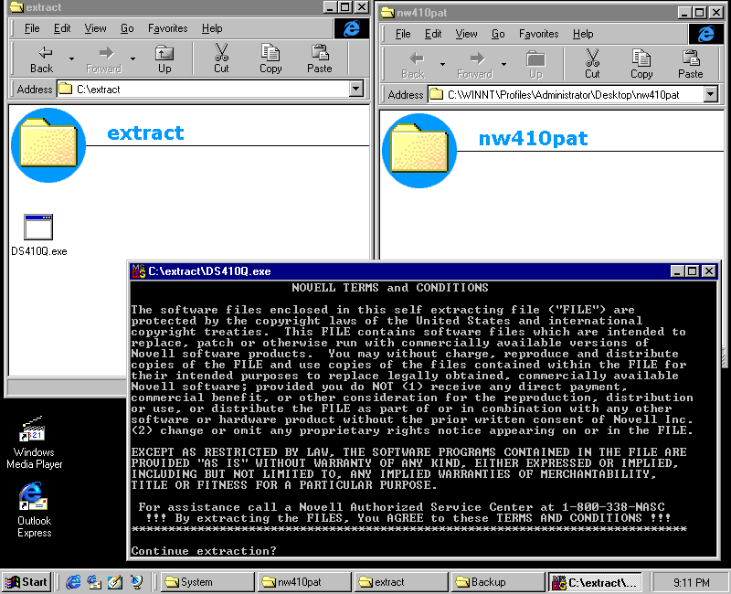Open the MS-DOS console window system menu icon
The image size is (731, 594).
pyautogui.click(x=139, y=271)
